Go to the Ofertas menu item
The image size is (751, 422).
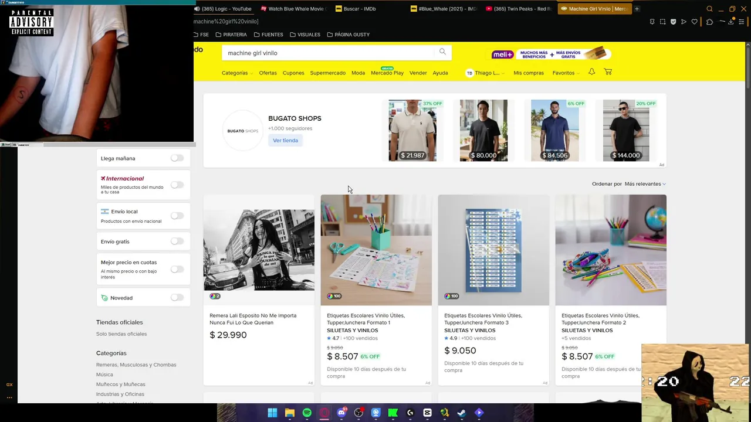point(268,73)
